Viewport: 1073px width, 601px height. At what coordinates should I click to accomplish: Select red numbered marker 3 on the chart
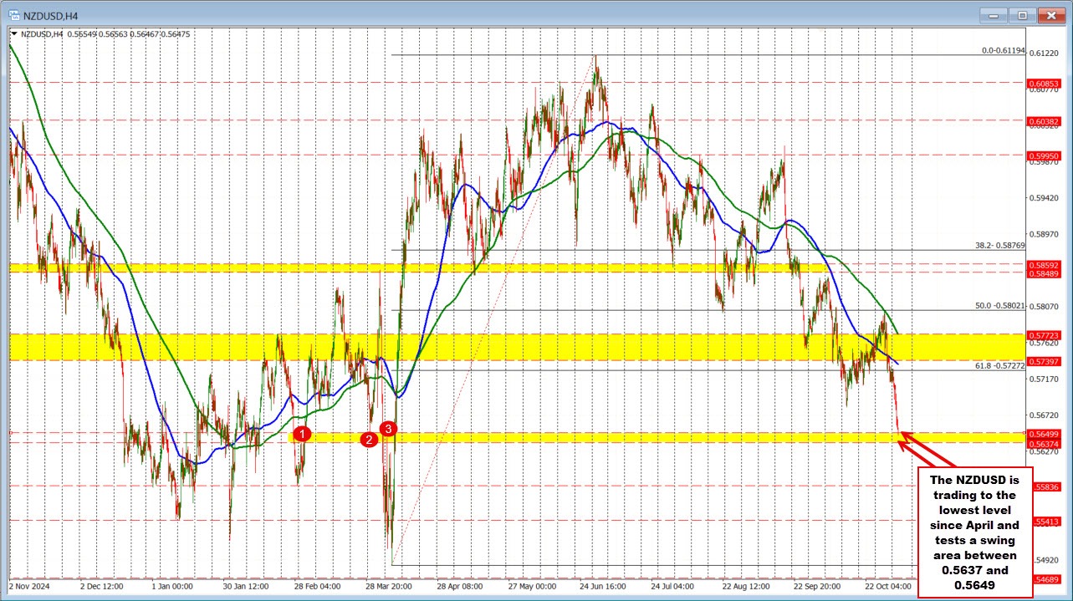click(387, 429)
